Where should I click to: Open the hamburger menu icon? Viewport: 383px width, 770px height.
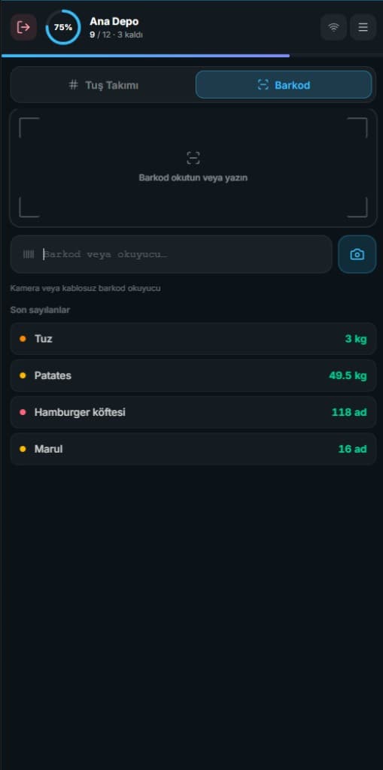pos(363,27)
